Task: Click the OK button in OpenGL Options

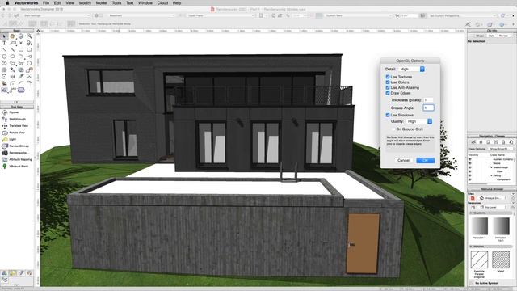Action: [425, 160]
